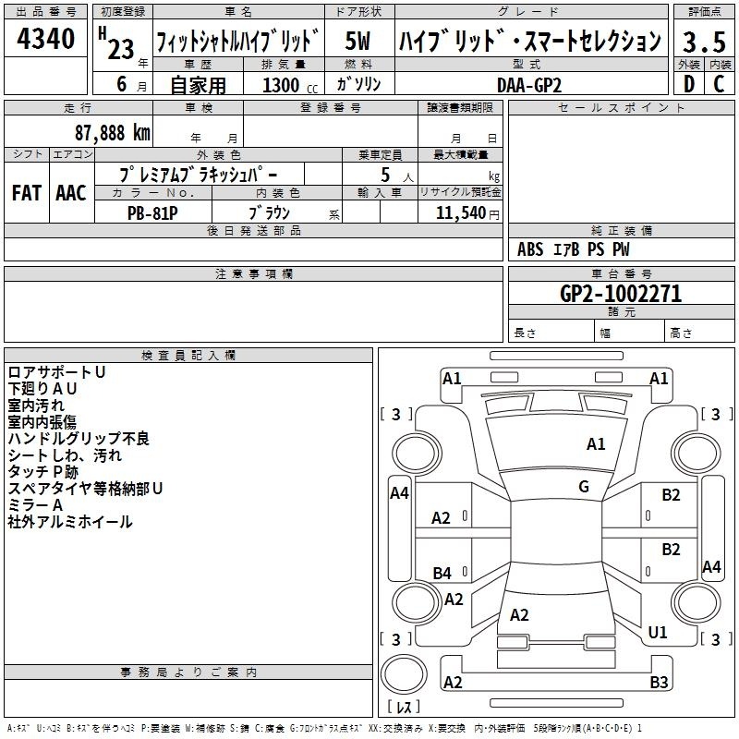Screen dimensions: 739x739
Task: Select the exterior grade D cell
Action: pos(688,83)
